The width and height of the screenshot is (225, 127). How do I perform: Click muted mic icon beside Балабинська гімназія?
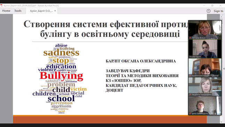tap(190, 76)
